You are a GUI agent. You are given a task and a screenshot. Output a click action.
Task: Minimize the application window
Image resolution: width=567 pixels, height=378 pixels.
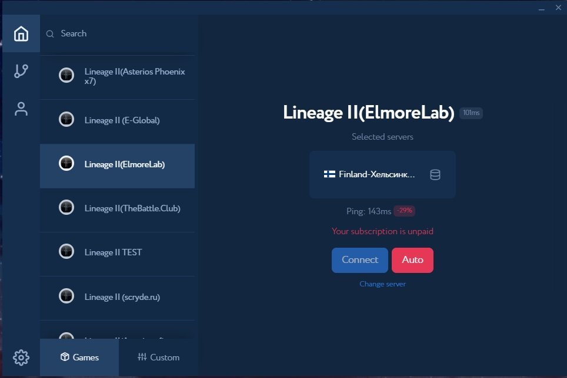click(x=542, y=8)
